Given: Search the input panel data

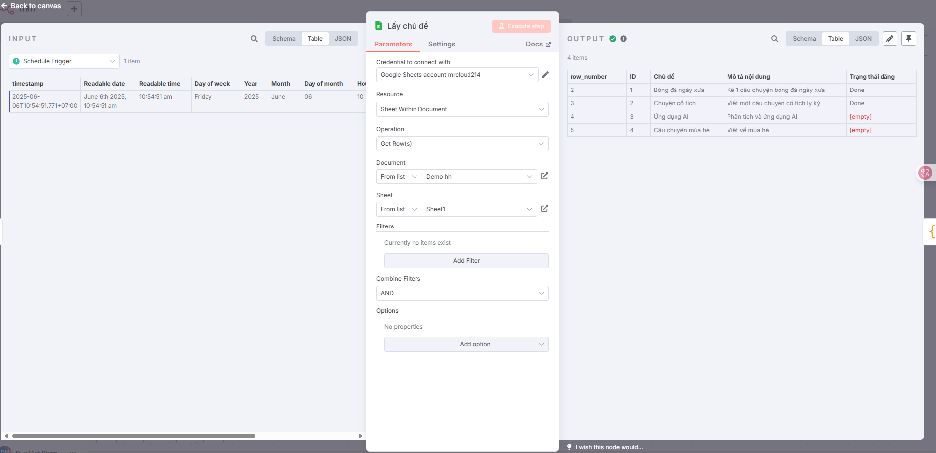Looking at the screenshot, I should pyautogui.click(x=254, y=39).
